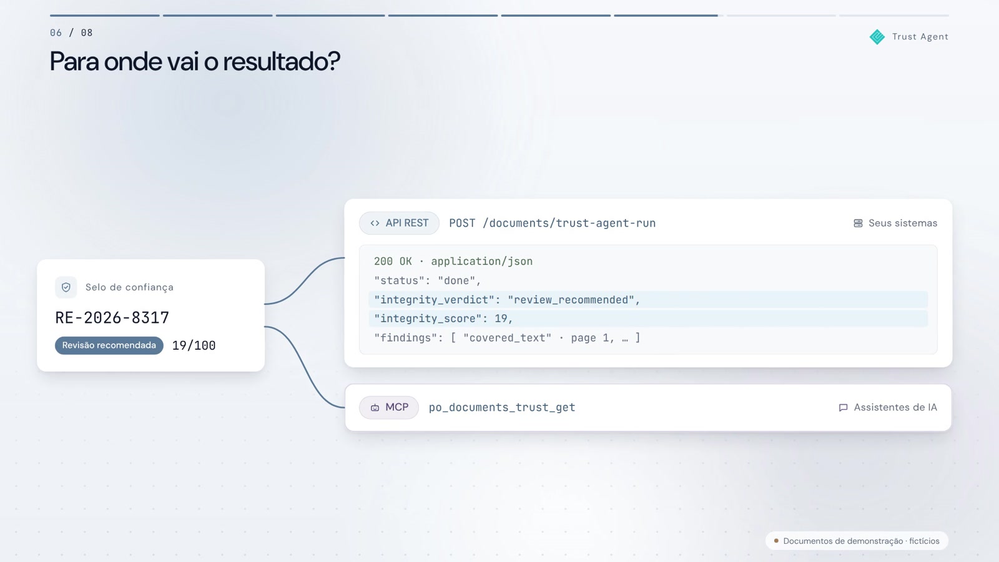Click the Trust Agent brand name
The image size is (999, 562).
pyautogui.click(x=920, y=37)
